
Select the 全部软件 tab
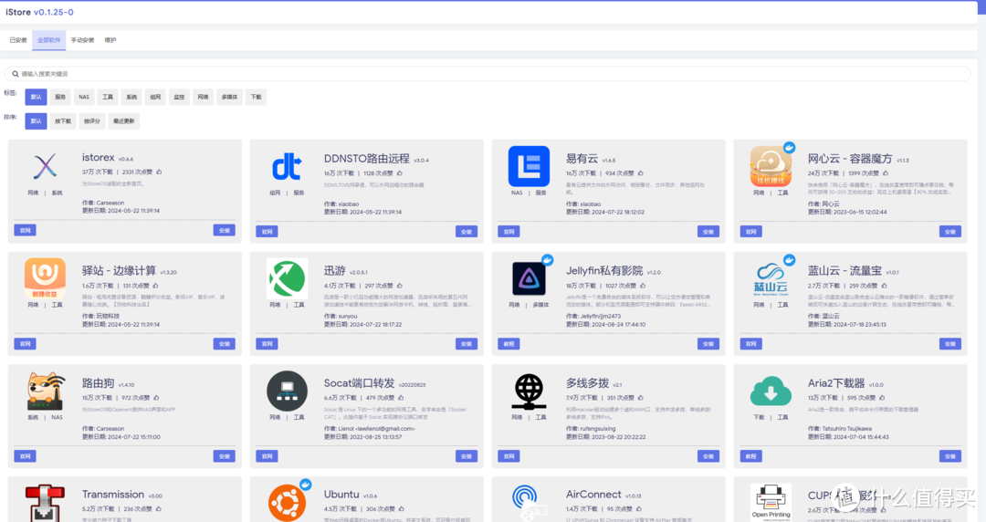[48, 40]
